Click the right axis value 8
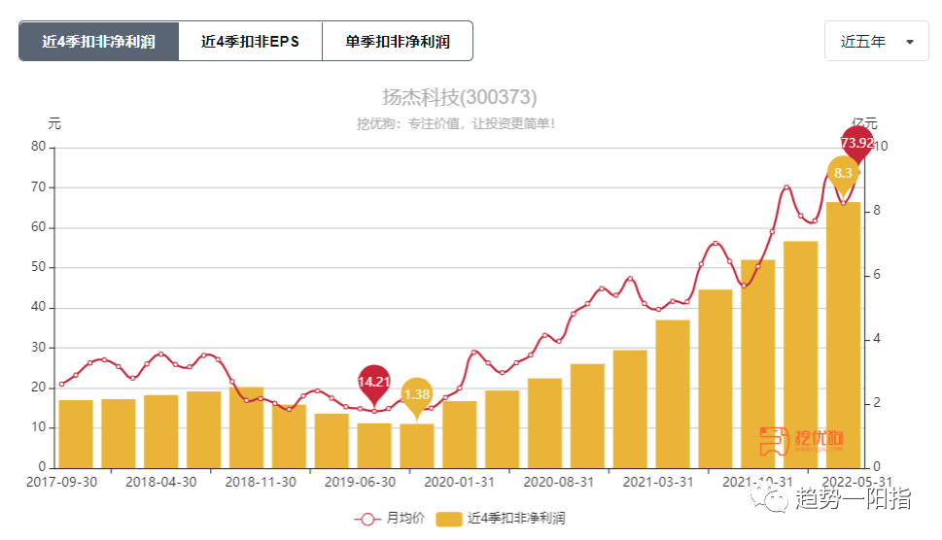 877,210
